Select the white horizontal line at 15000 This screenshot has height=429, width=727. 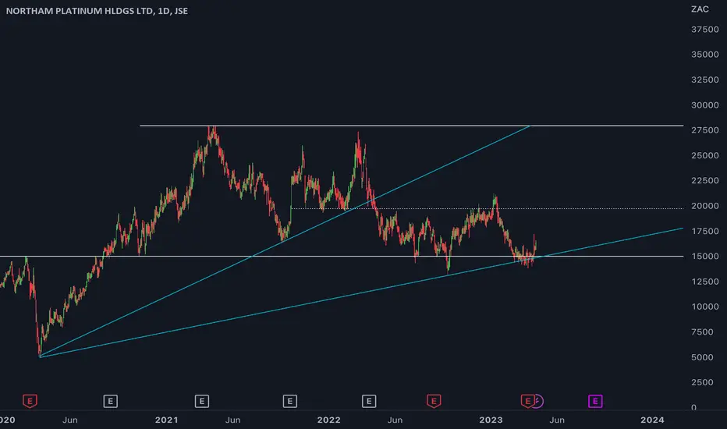(342, 256)
